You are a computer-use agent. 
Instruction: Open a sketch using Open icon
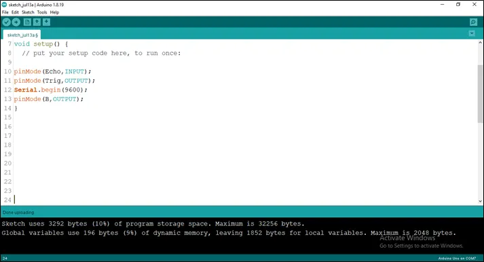[37, 22]
